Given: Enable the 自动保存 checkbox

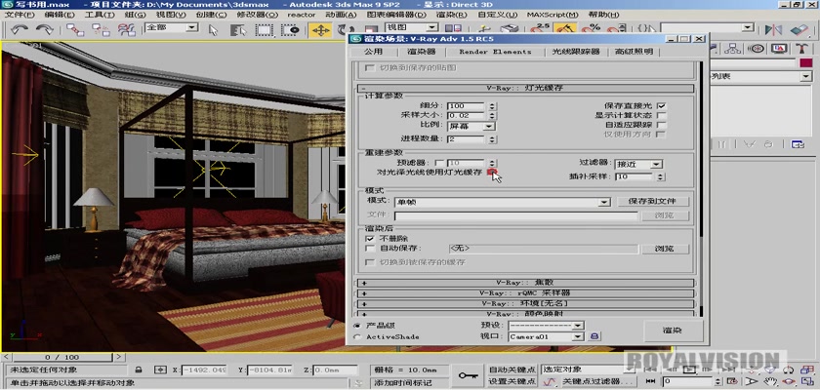Looking at the screenshot, I should pyautogui.click(x=370, y=249).
